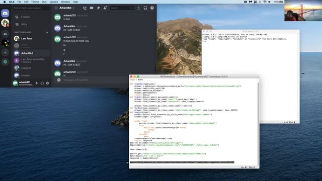The image size is (322, 181).
Task: Click 'time.sleep' line in BOTtutorial.py
Action: point(139,149)
